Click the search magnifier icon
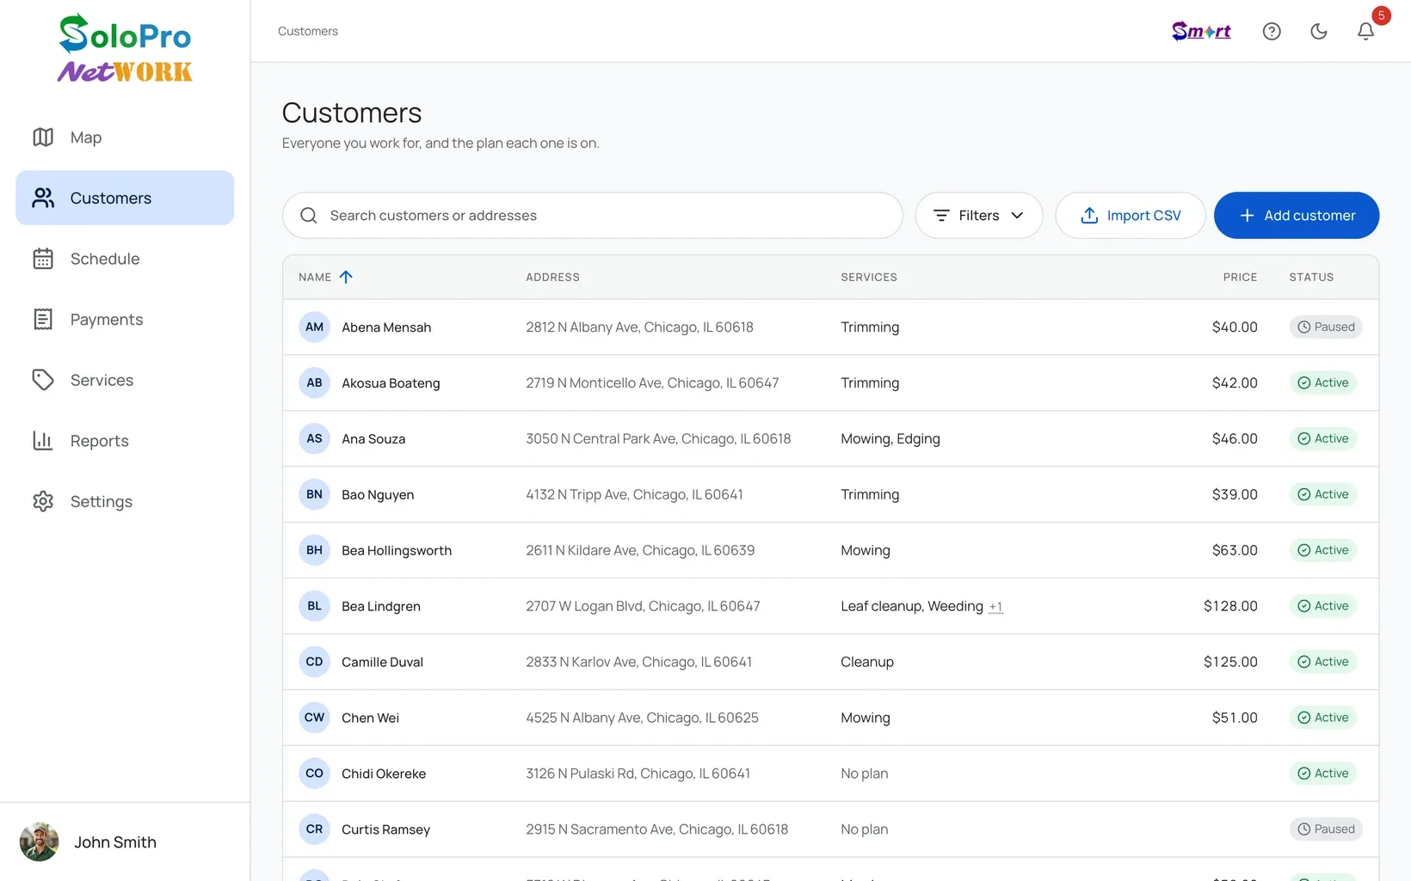Viewport: 1411px width, 881px height. tap(309, 216)
